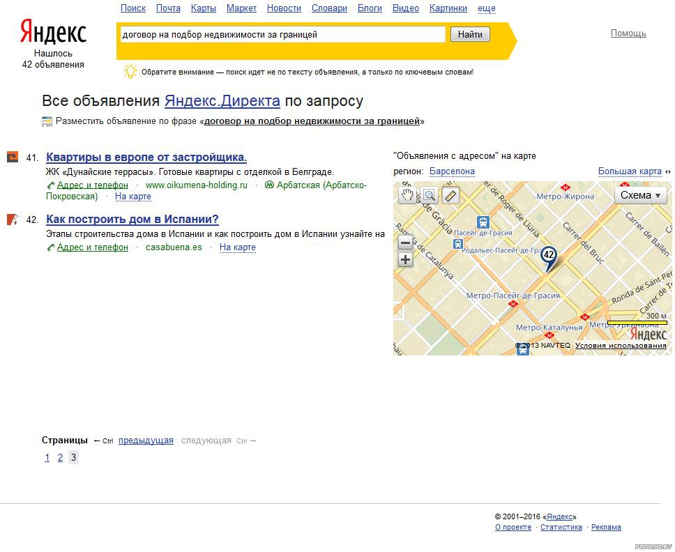The height and width of the screenshot is (552, 675).
Task: Open the Большая карта link
Action: [x=630, y=171]
